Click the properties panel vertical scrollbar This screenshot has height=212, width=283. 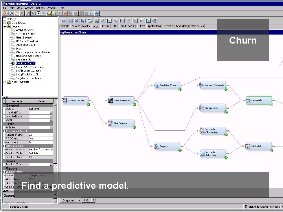point(55,135)
